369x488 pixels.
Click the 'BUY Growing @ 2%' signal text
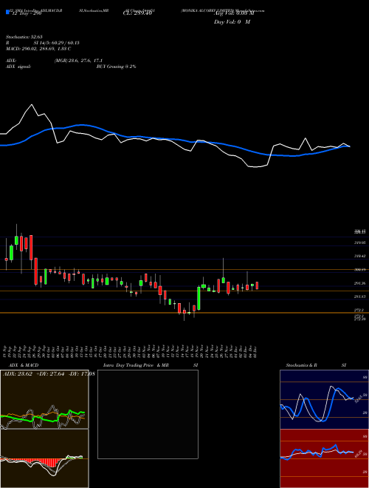116,67
